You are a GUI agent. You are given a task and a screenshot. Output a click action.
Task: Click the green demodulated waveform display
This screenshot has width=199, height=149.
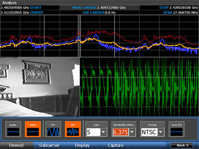pos(139,87)
